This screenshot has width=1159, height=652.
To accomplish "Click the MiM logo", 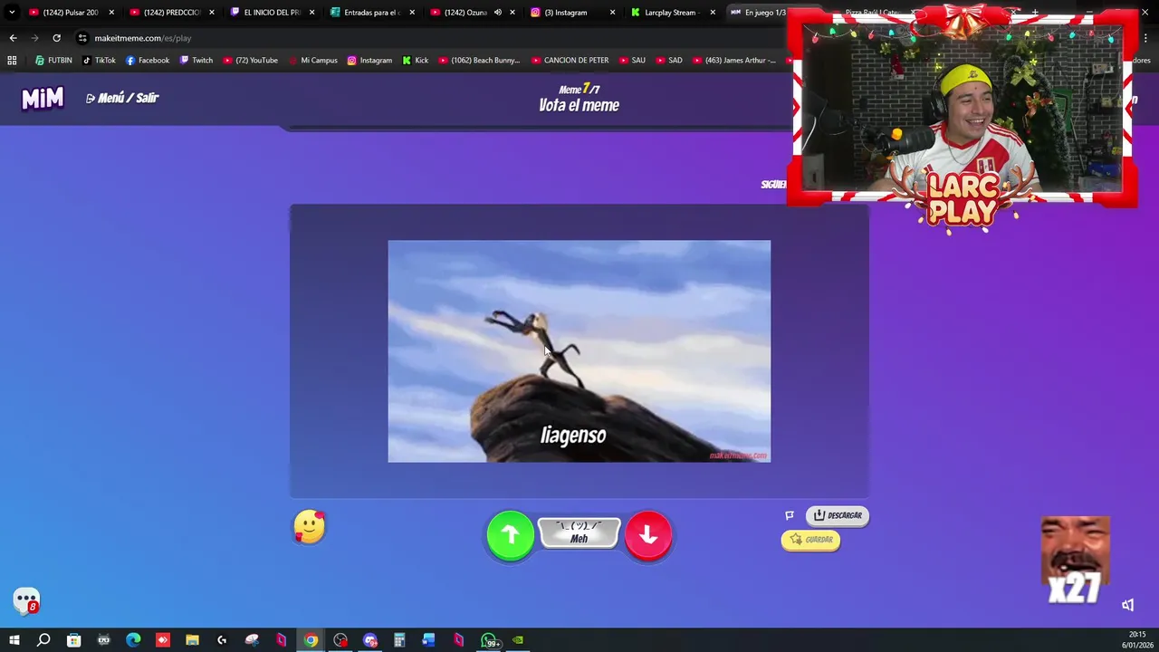I will (43, 98).
